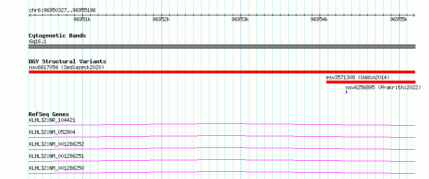The width and height of the screenshot is (429, 179).
Task: Open KLHL32|NM_052904 transcript label
Action: [x=52, y=132]
